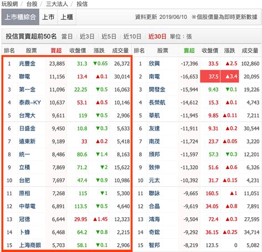Select the 近3日 period filter

87,36
